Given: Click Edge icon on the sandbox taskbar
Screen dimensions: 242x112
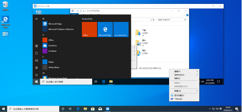Looking at the screenshot, I should tap(104, 82).
